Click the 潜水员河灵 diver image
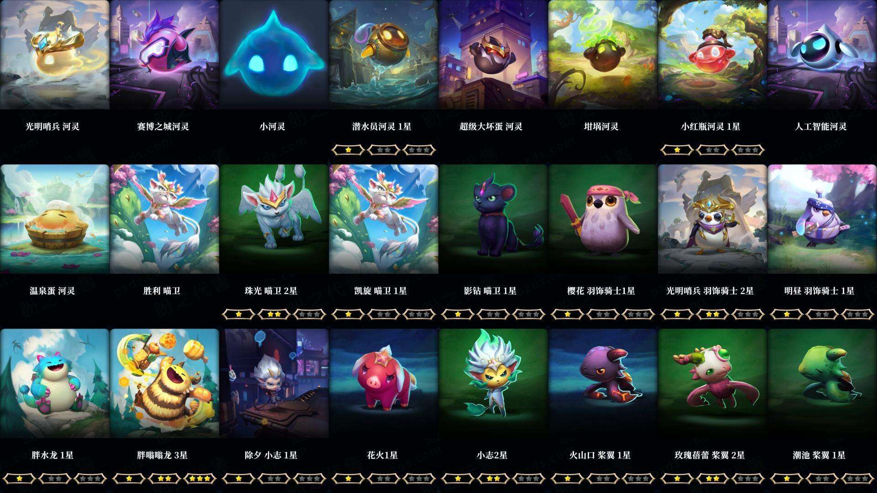Screen dimensions: 877x493 pos(384,55)
